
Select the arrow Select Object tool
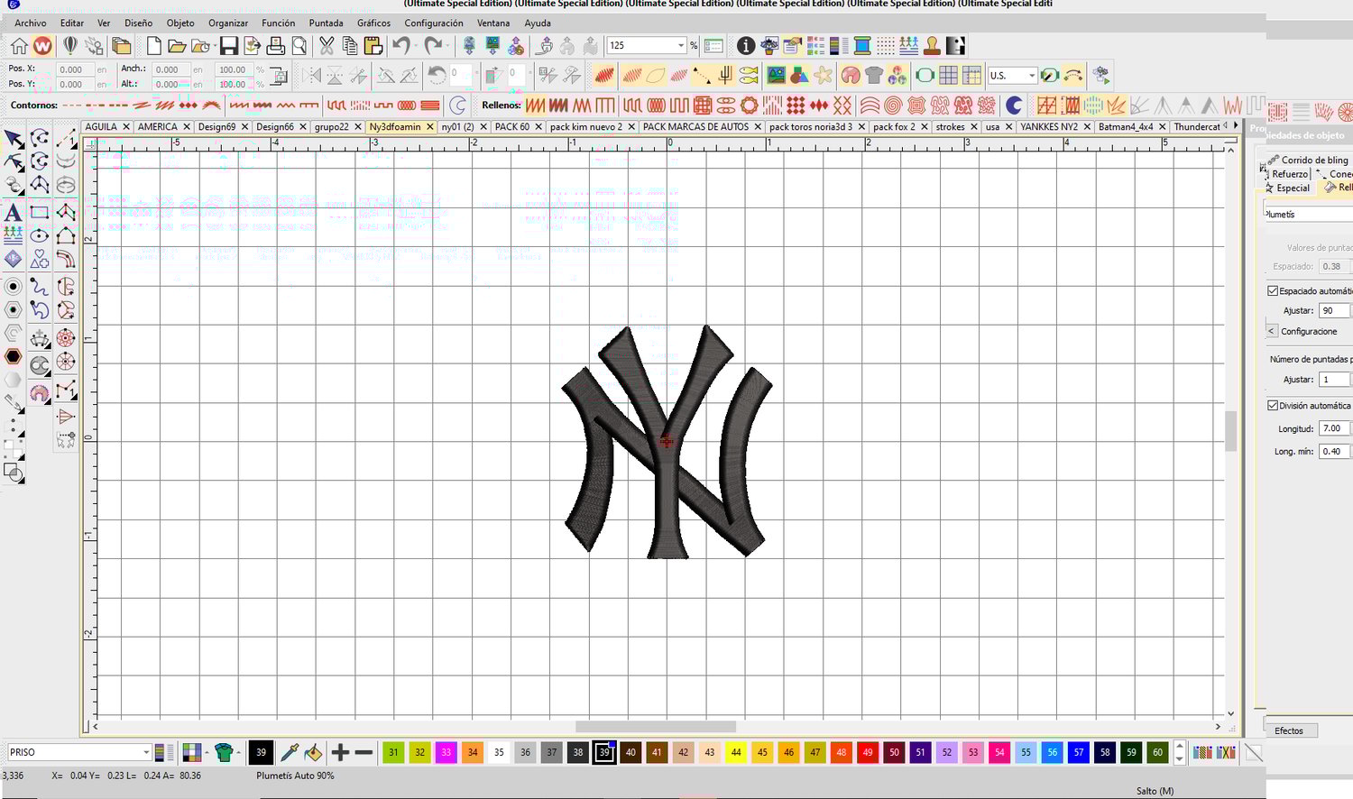coord(14,139)
